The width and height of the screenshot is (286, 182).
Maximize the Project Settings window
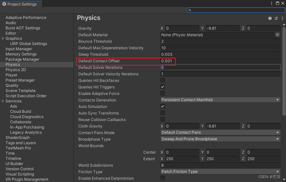tap(278, 3)
